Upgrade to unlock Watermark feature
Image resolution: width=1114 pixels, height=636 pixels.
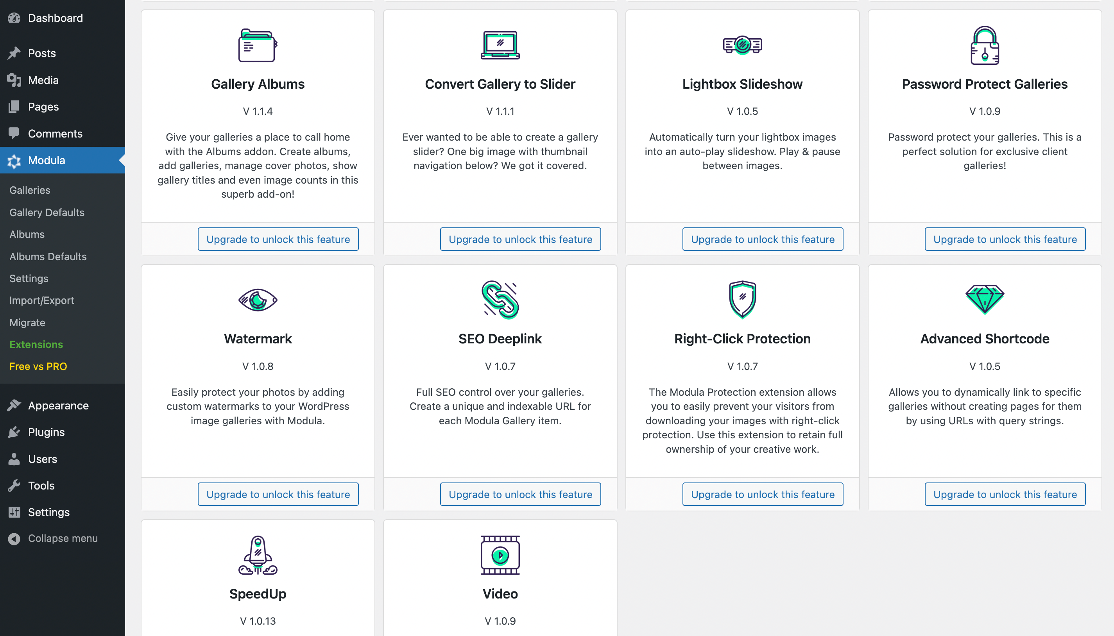point(278,494)
